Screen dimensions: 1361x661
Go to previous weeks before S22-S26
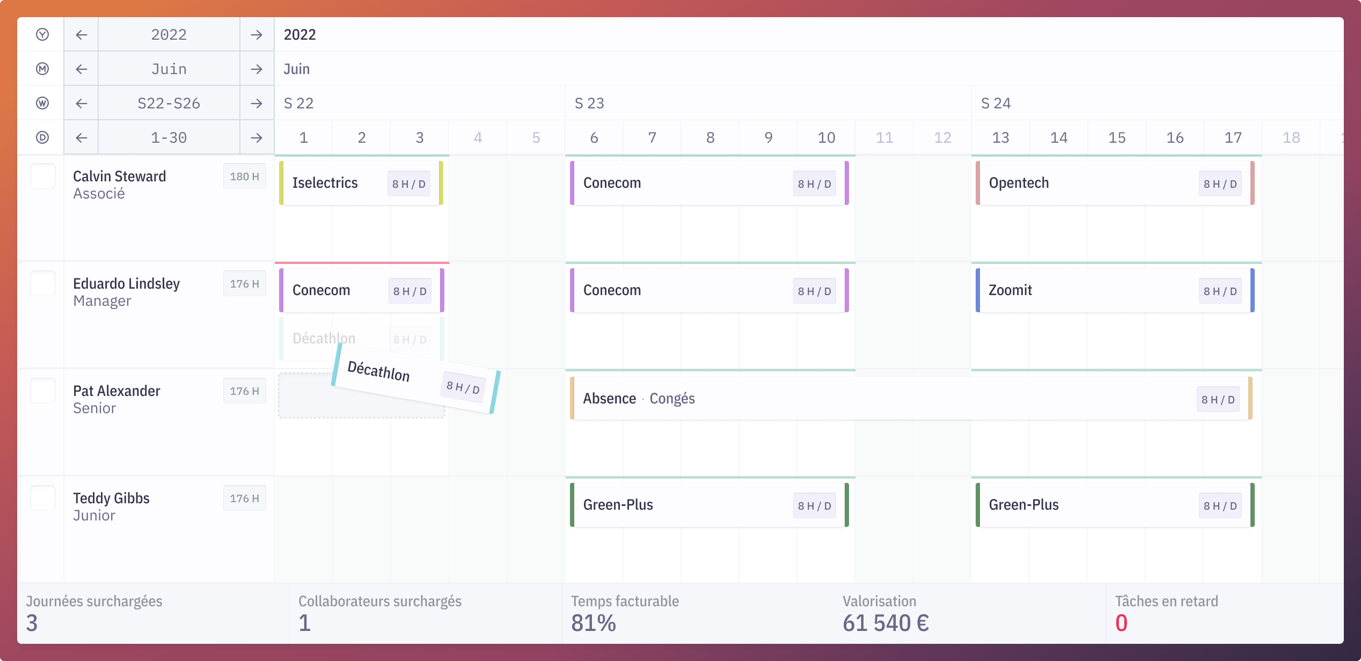click(x=81, y=103)
